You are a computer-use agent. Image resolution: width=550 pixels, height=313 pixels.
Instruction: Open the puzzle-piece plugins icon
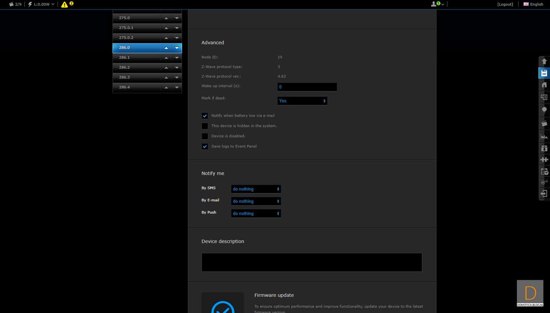544,159
